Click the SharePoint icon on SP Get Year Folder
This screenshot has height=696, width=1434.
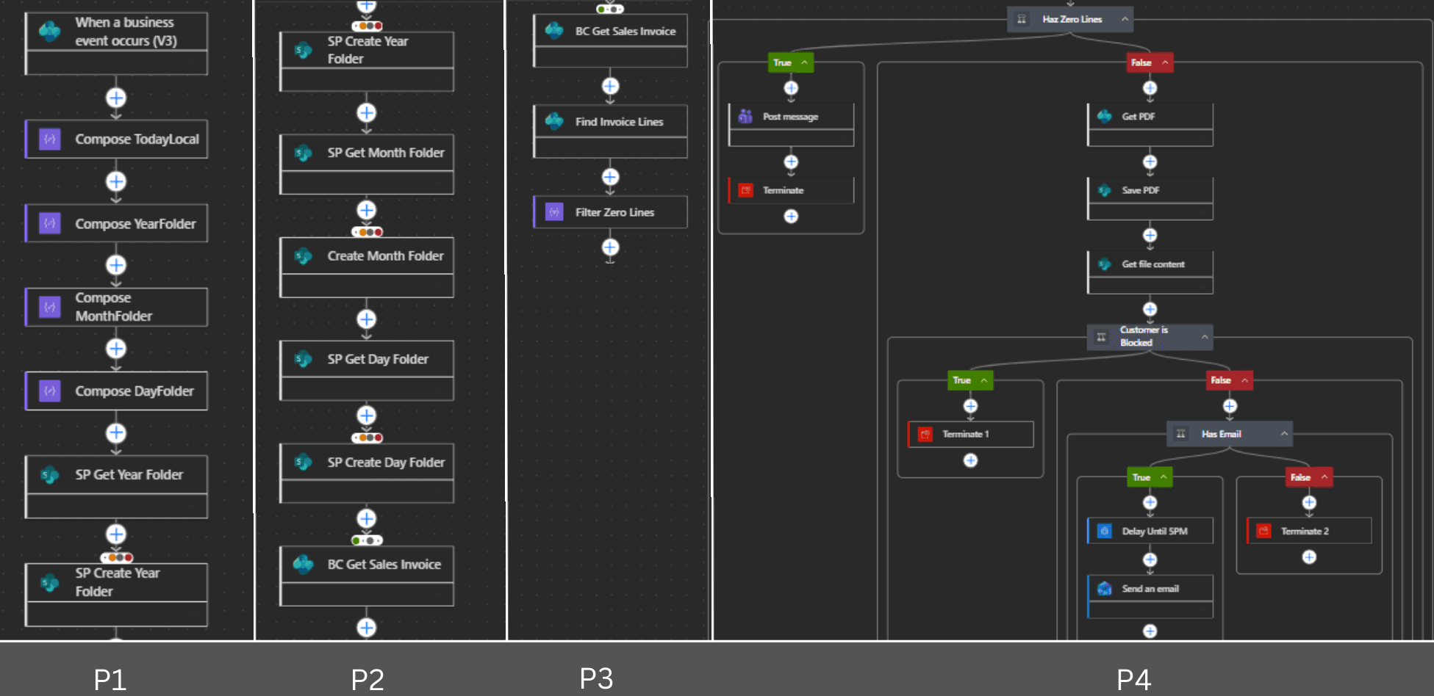[x=49, y=474]
